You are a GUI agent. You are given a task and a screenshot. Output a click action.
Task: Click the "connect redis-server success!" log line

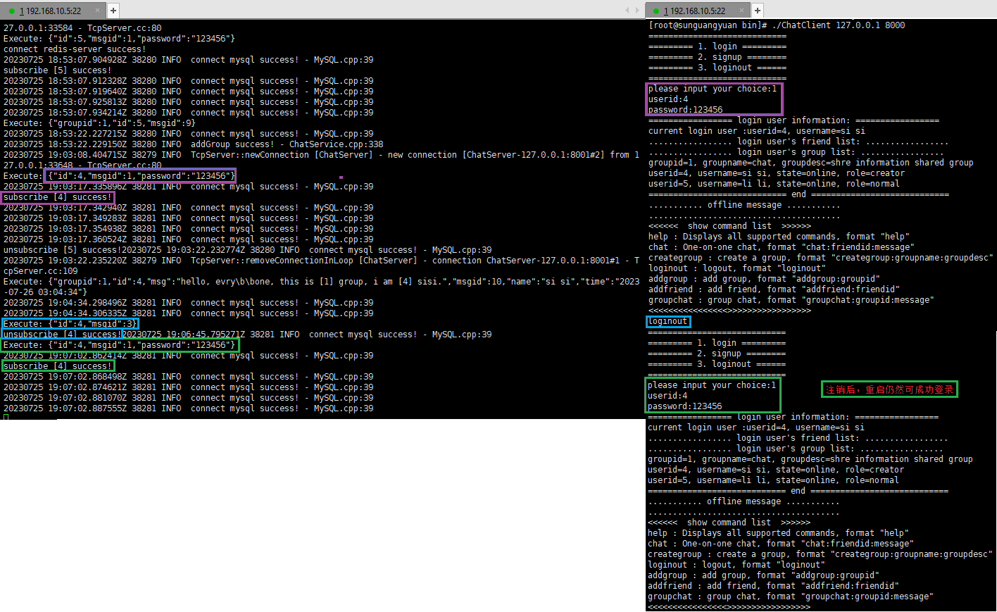(75, 49)
